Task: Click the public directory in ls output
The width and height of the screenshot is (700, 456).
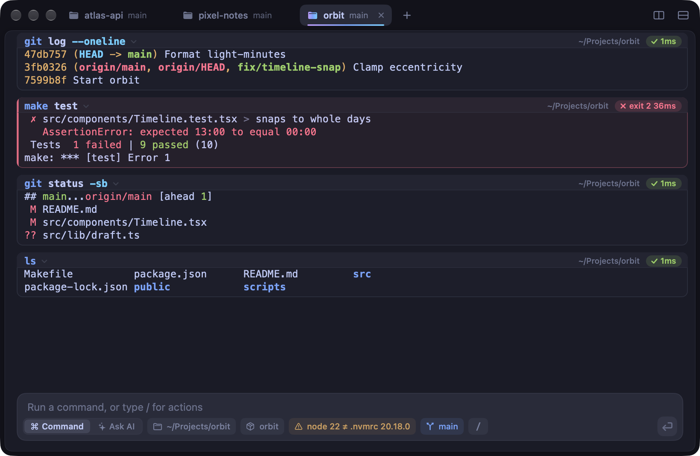Action: point(152,287)
